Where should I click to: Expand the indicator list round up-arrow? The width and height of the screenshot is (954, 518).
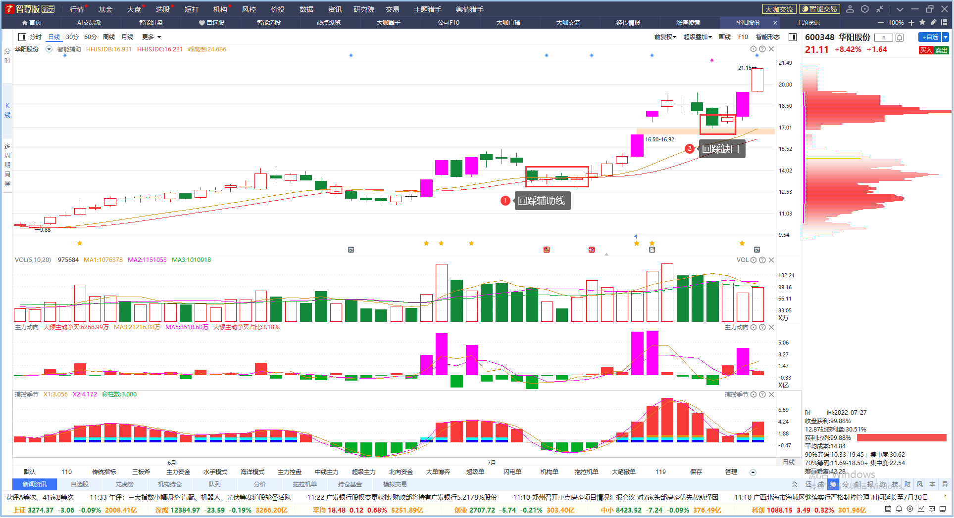[753, 472]
